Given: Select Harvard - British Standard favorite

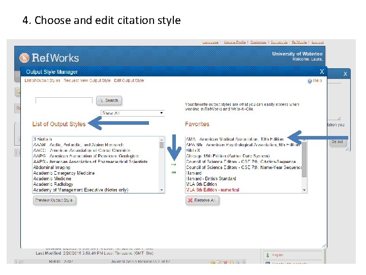Looking at the screenshot, I should coord(211,179).
